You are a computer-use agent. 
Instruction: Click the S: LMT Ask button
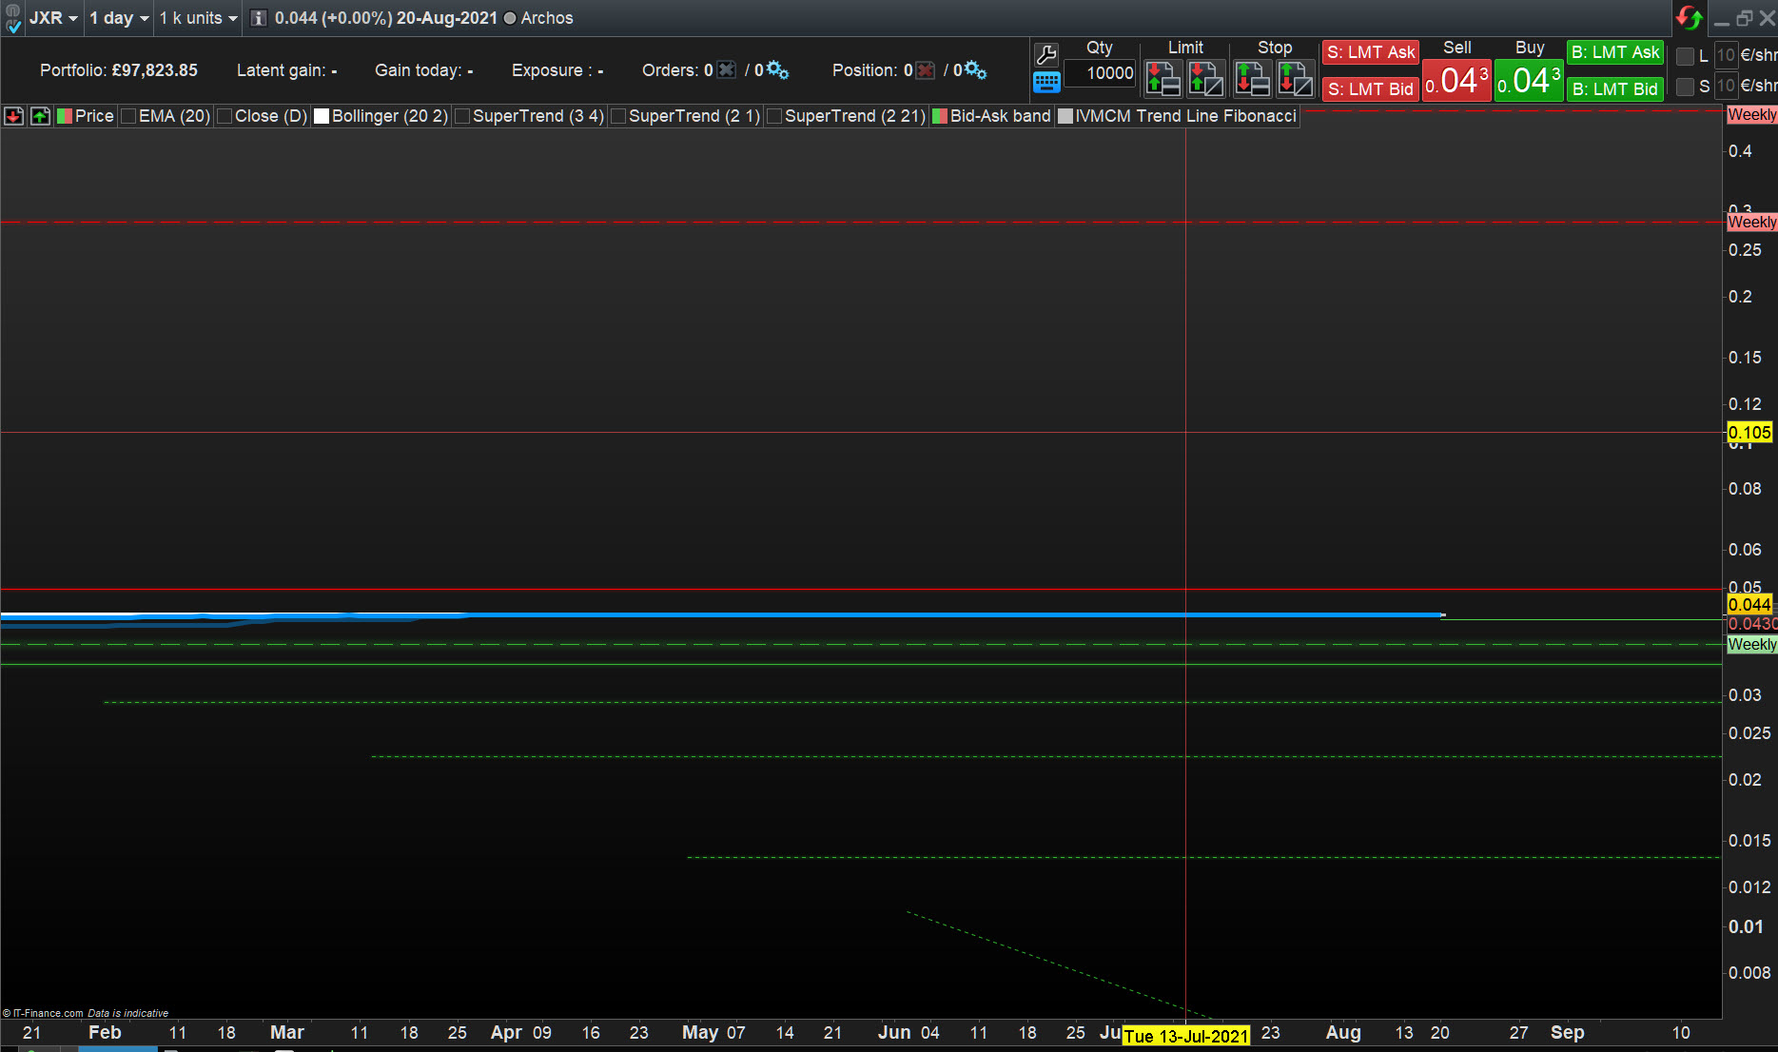pyautogui.click(x=1371, y=52)
